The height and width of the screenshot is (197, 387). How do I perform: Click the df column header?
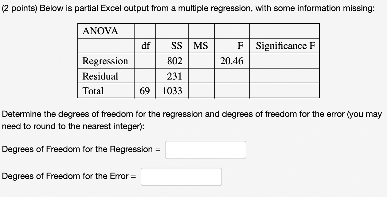[145, 46]
